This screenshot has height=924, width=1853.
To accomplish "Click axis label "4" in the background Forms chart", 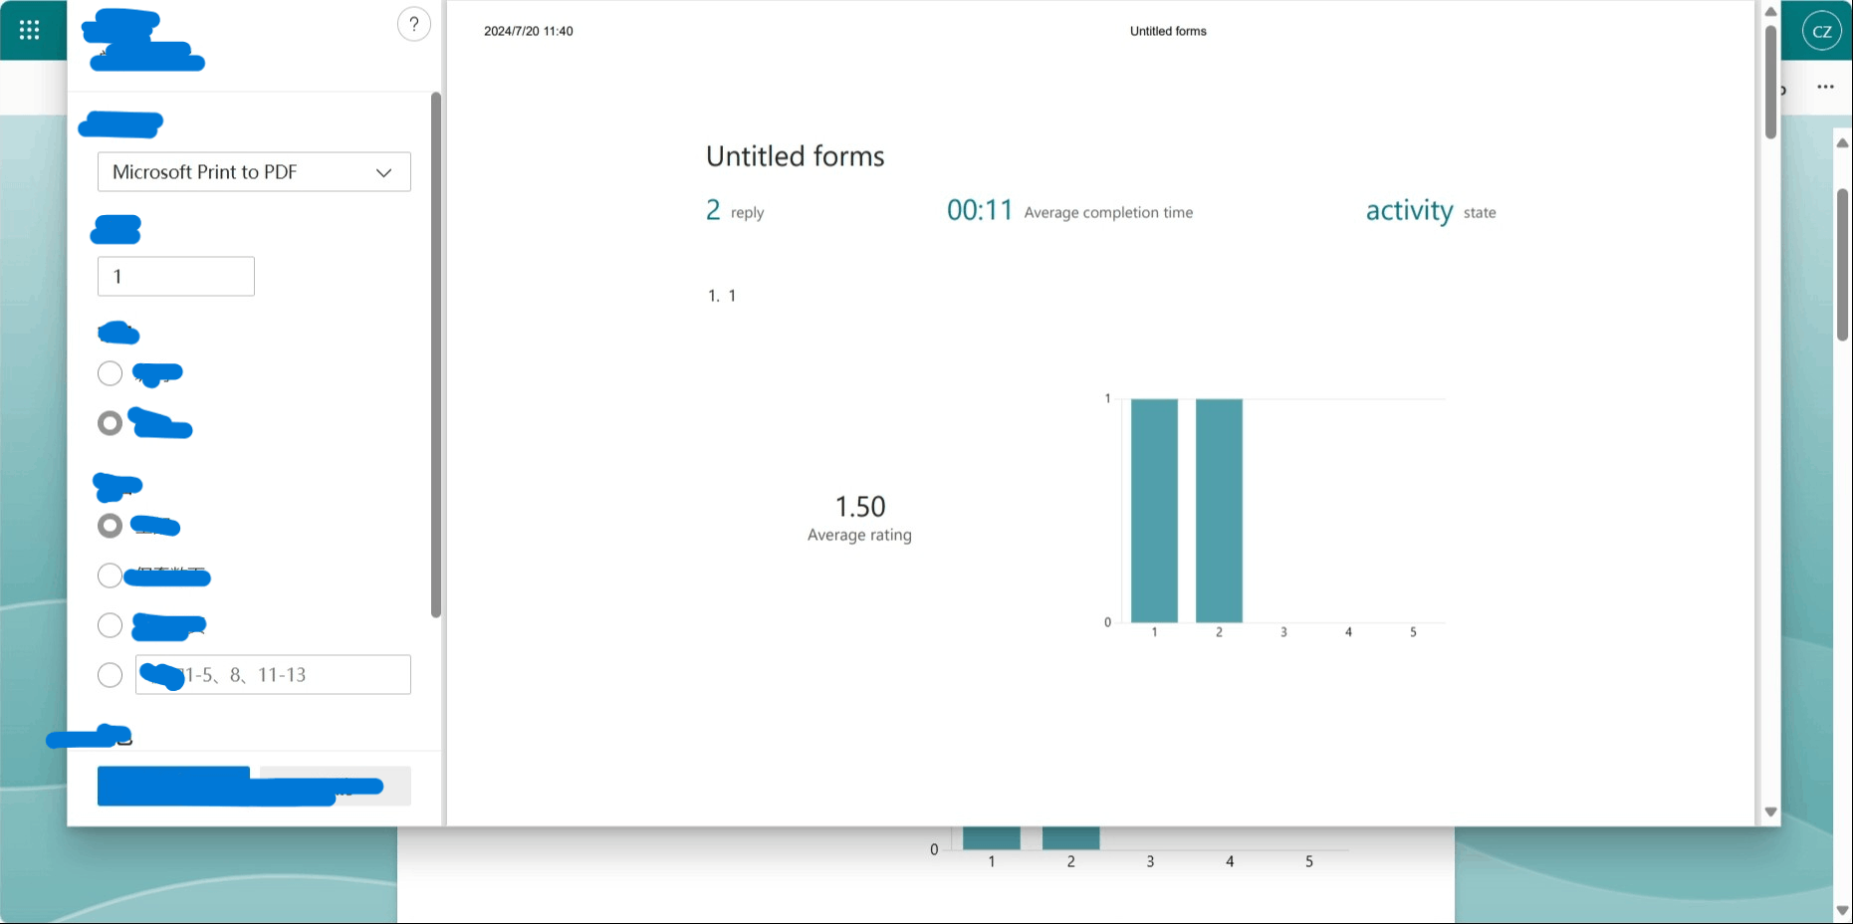I will (1230, 861).
